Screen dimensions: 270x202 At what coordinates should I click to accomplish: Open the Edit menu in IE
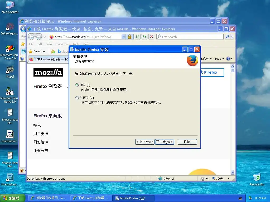tap(40, 44)
